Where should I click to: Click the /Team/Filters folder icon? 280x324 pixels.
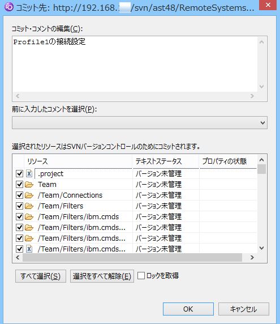tap(29, 206)
